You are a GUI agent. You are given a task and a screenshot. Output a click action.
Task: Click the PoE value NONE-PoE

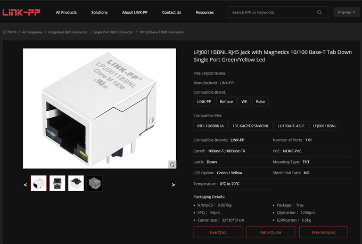[x=292, y=151]
